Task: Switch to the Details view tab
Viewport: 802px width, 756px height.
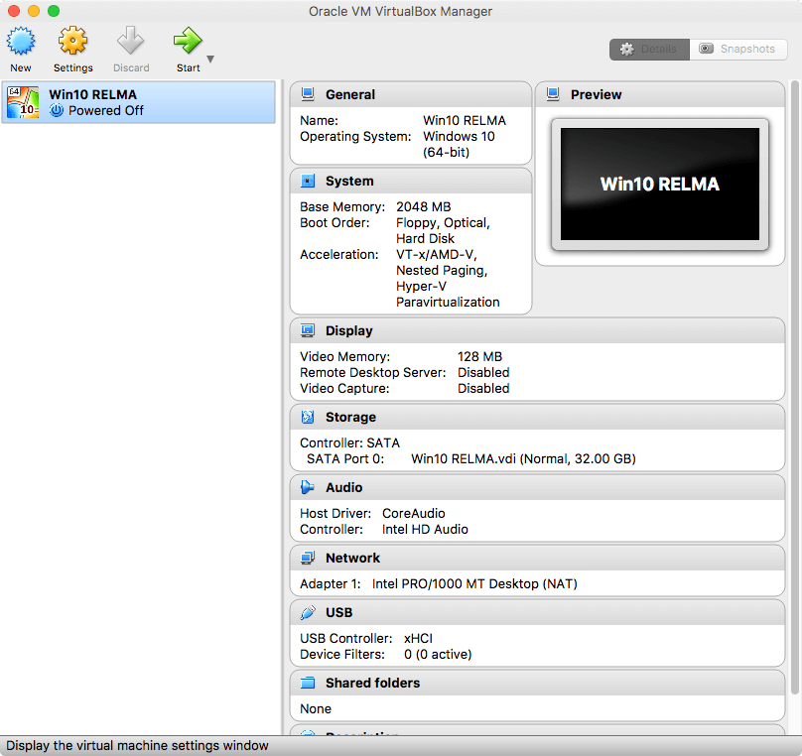Action: click(x=649, y=49)
